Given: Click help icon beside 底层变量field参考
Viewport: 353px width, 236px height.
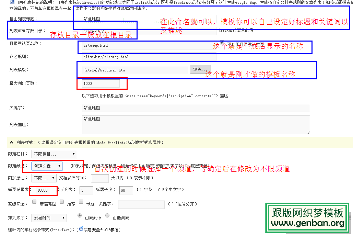Looking at the screenshot, I should (x=81, y=229).
